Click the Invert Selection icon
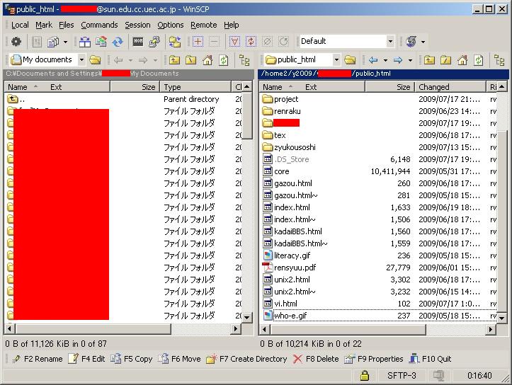 (x=251, y=42)
